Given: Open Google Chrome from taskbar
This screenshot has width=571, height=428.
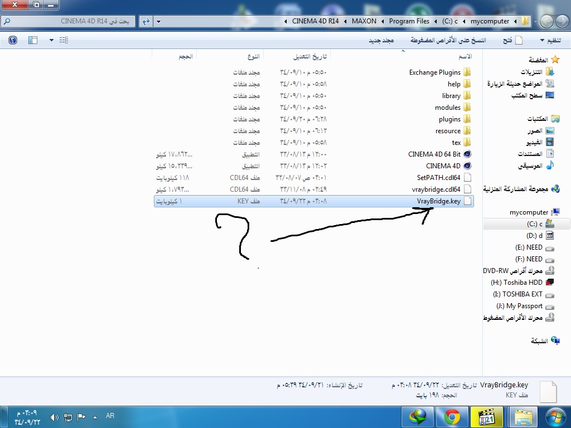Looking at the screenshot, I should click(x=452, y=417).
